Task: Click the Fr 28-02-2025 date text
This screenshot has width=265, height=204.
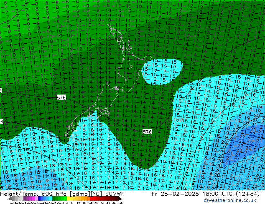Action: pyautogui.click(x=175, y=194)
